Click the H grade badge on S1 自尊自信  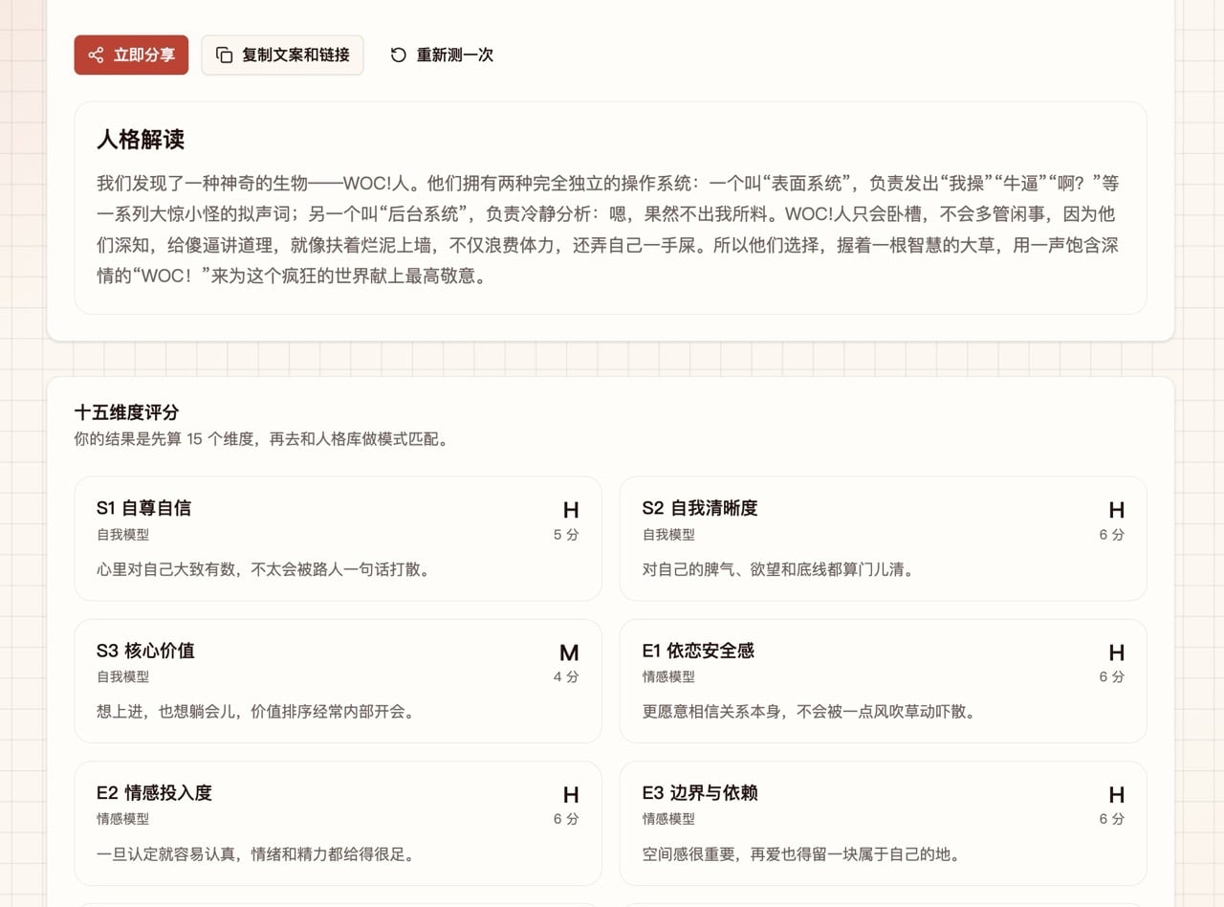pyautogui.click(x=570, y=510)
